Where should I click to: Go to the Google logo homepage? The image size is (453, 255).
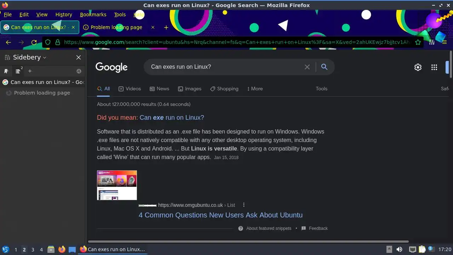111,67
